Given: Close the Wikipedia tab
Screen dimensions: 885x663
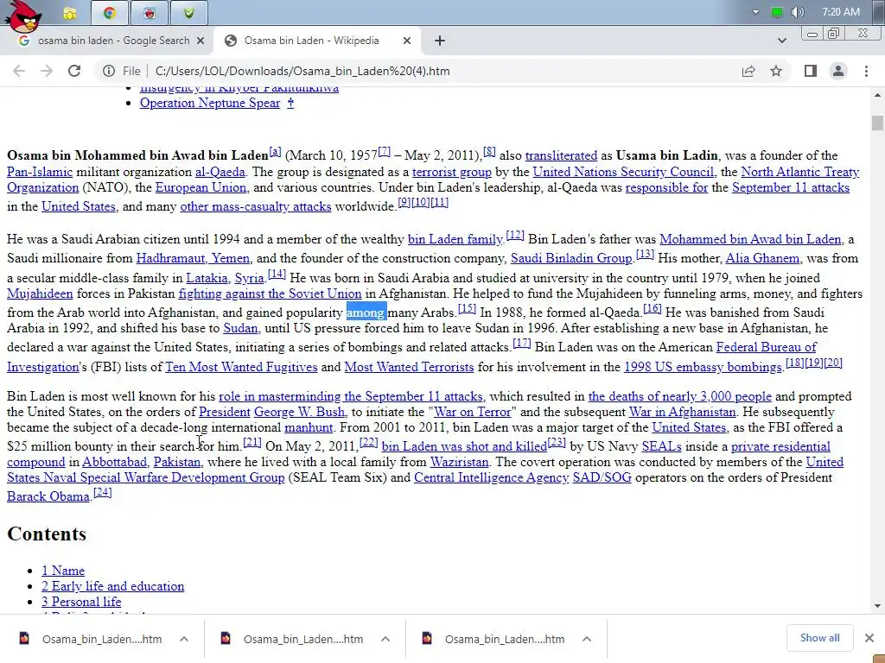Looking at the screenshot, I should pos(407,41).
